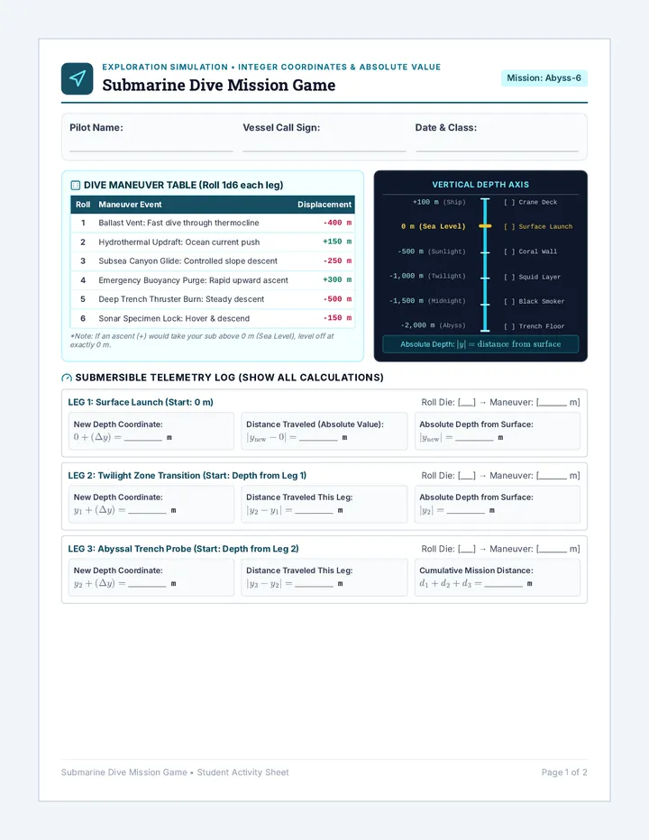Click the -250 m displacement value
Viewport: 649px width, 840px height.
(337, 260)
